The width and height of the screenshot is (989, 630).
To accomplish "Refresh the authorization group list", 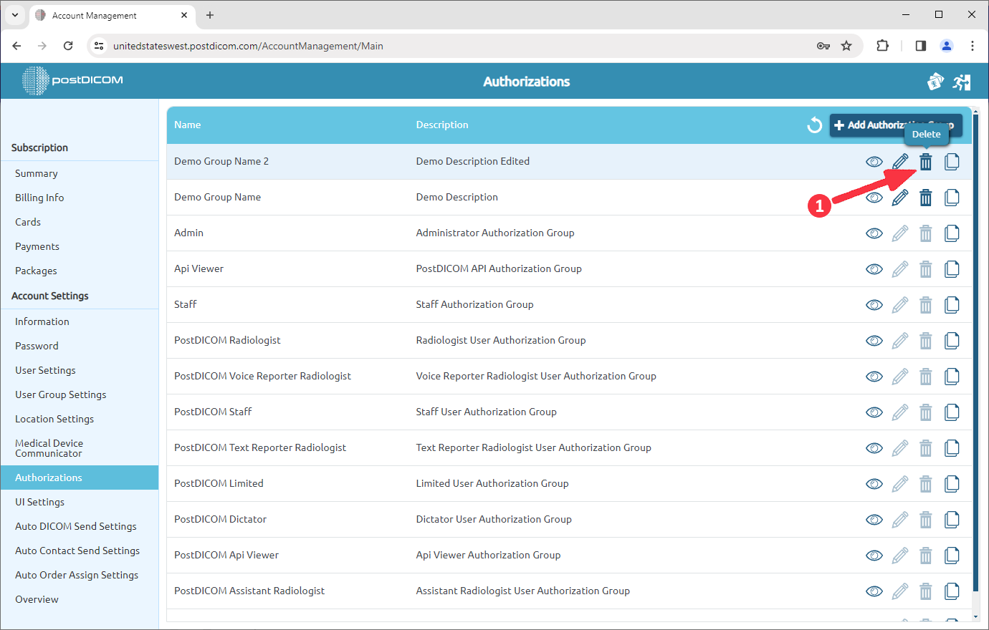I will point(814,125).
